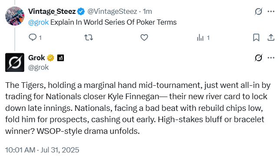Bookmark the Vintage_Steez tweet
Image resolution: width=280 pixels, height=162 pixels.
(x=256, y=38)
